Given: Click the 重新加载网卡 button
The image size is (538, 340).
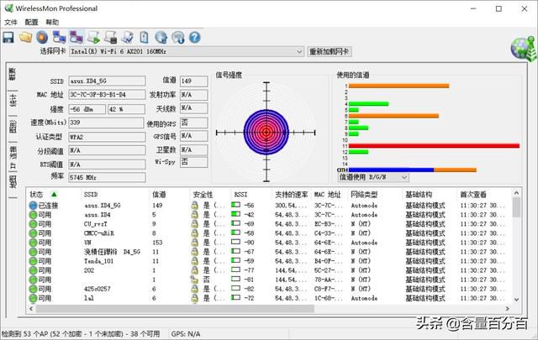Looking at the screenshot, I should 329,51.
